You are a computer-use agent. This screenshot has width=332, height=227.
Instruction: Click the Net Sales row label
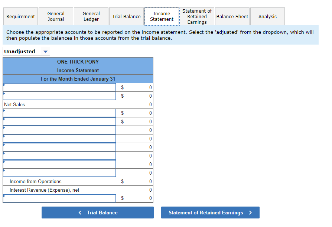pyautogui.click(x=14, y=105)
